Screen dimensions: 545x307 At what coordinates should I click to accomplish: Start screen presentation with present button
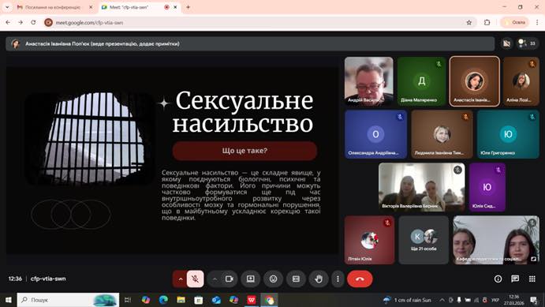point(251,279)
